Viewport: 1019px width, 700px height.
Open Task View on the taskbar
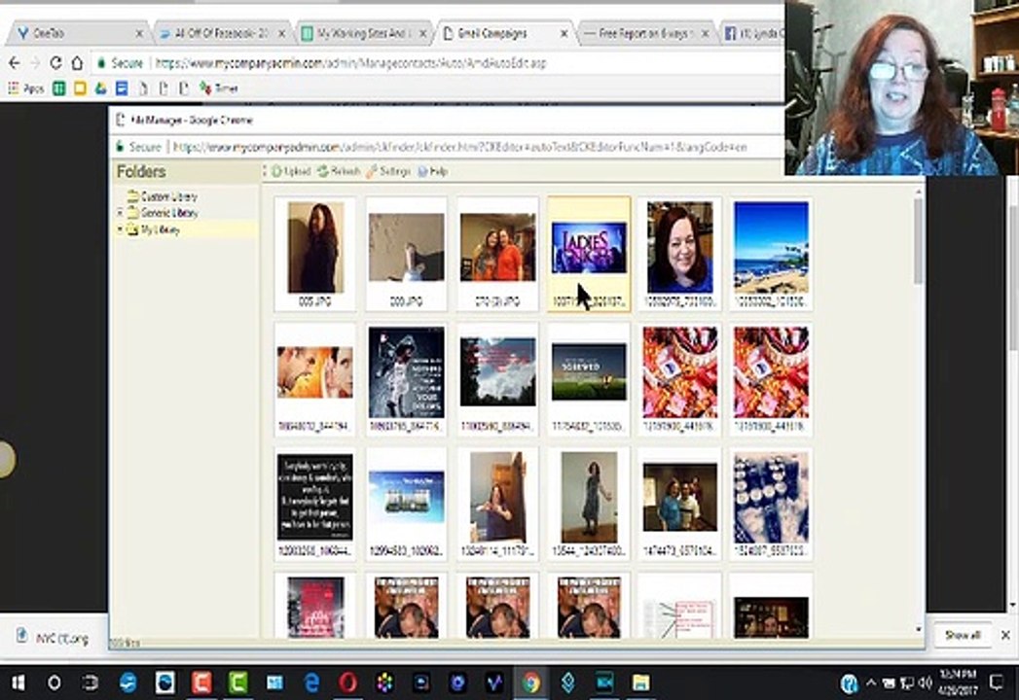[x=91, y=682]
